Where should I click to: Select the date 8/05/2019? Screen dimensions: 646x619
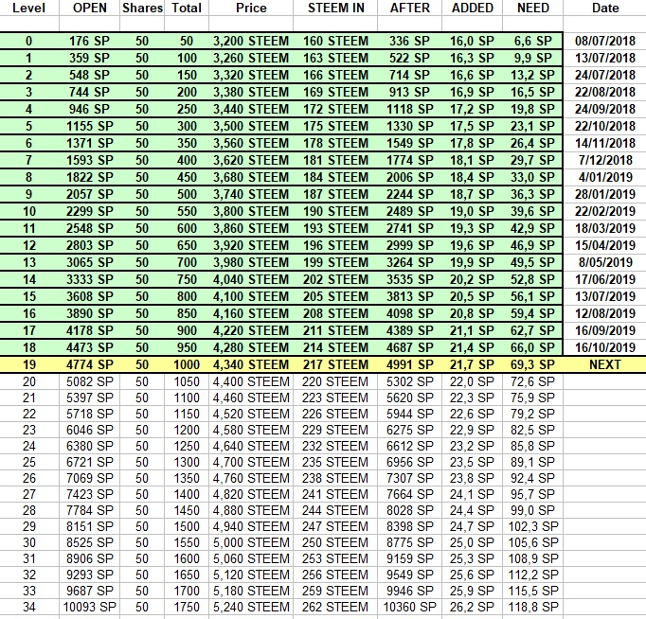[x=605, y=262]
